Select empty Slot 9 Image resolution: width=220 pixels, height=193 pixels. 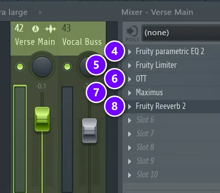point(145,161)
